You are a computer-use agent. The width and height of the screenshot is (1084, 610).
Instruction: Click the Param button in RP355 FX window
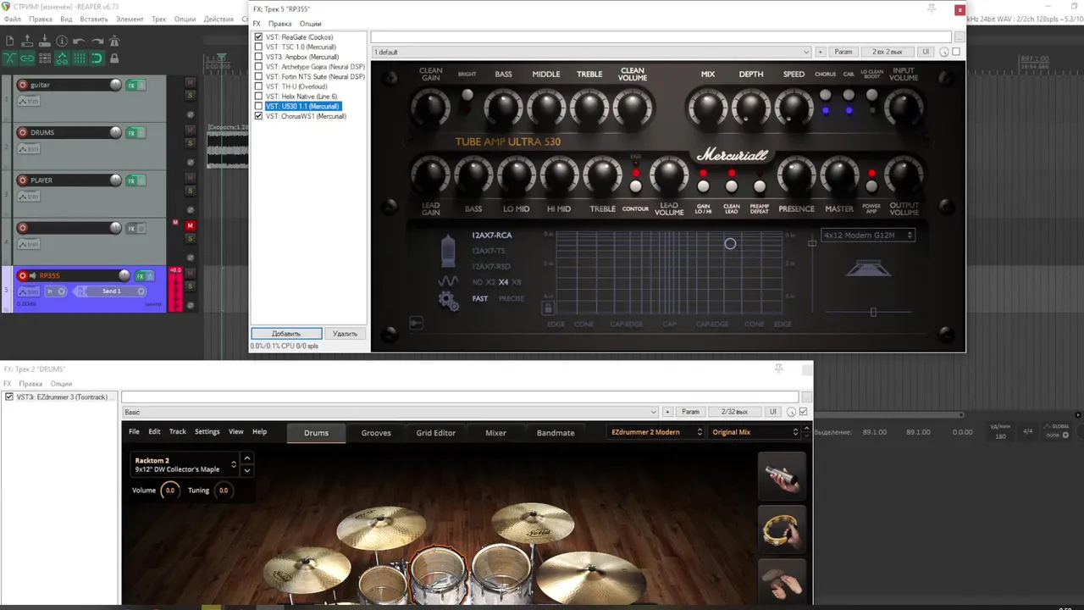(843, 53)
